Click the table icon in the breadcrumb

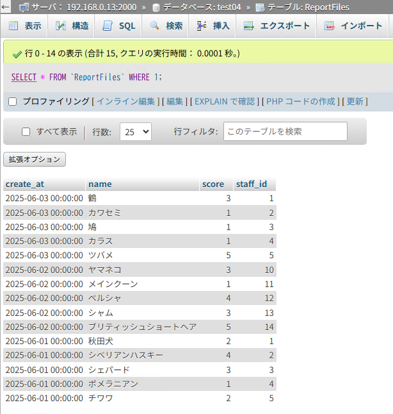[x=260, y=8]
